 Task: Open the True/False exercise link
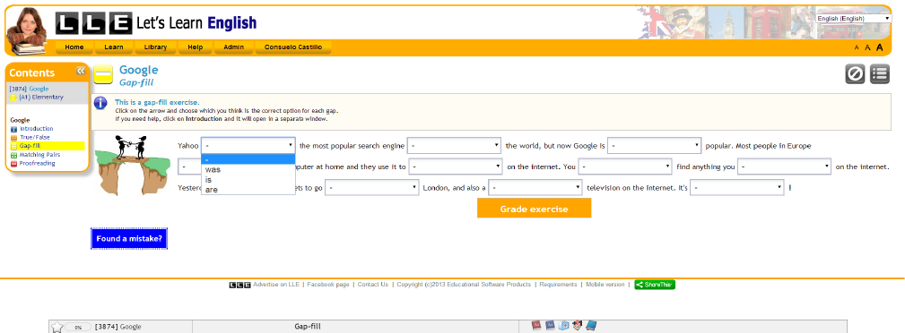click(35, 138)
